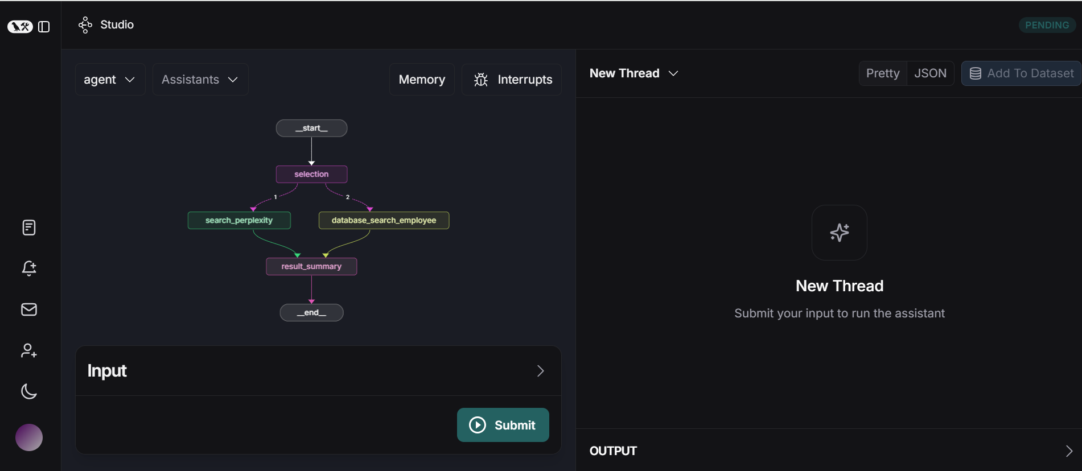1082x471 pixels.
Task: Select the search_perplexity node
Action: 239,220
